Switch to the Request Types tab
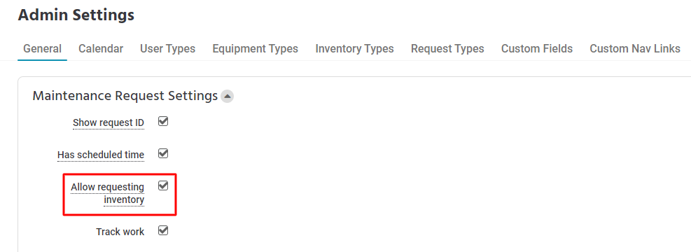This screenshot has height=252, width=691. (x=447, y=48)
